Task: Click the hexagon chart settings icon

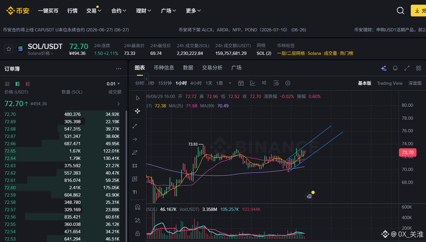Action: [288, 83]
